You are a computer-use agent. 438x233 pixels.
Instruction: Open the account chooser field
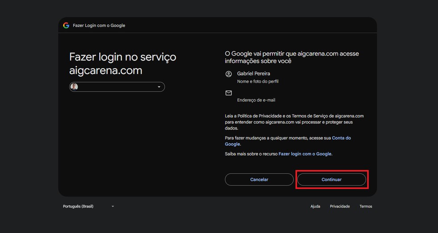coord(117,87)
